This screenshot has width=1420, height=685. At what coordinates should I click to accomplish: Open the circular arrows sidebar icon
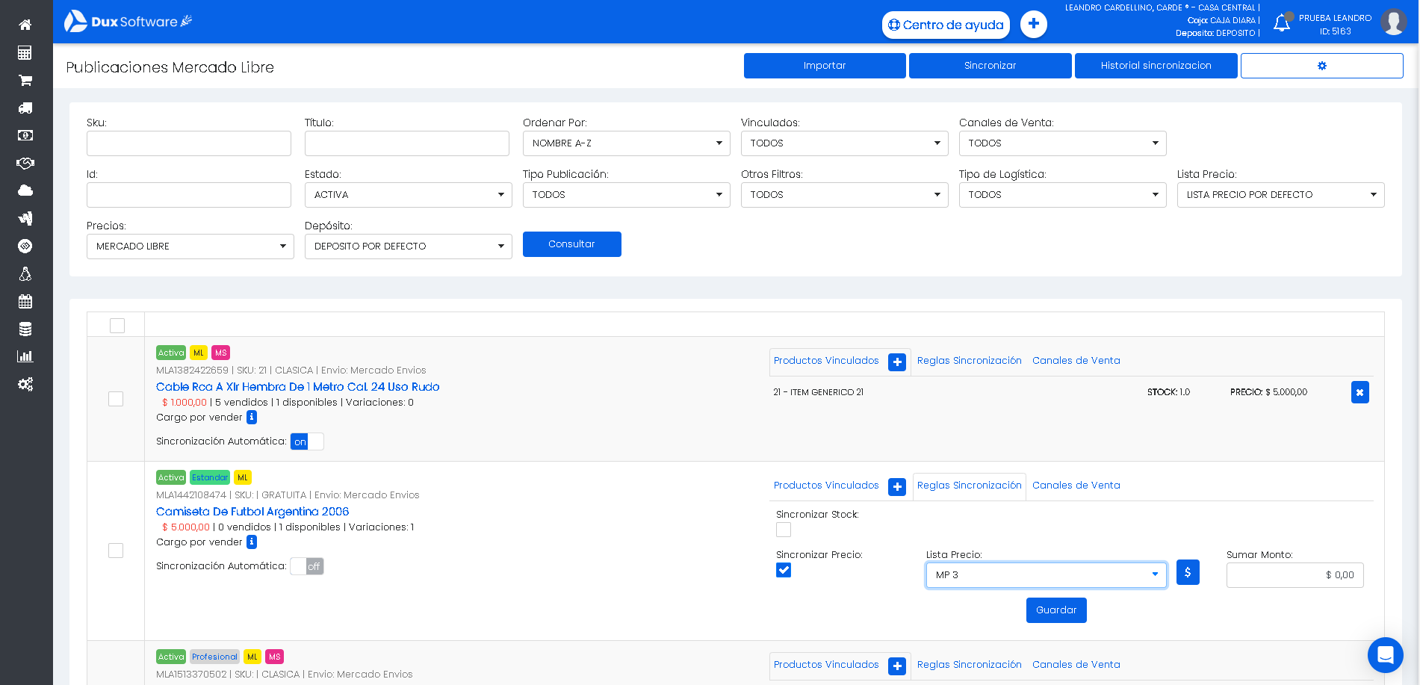click(x=25, y=246)
